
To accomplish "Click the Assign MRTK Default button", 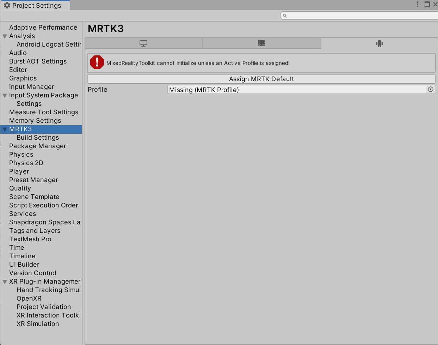I will (261, 79).
